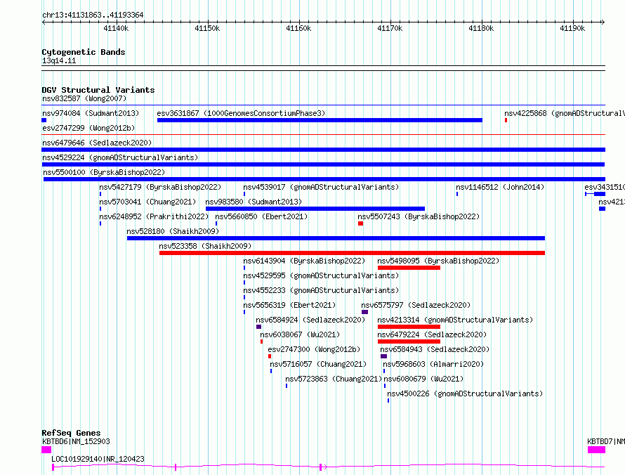This screenshot has height=475, width=625.
Task: Click LOC101929140|NR_120423 gene label
Action: (x=98, y=459)
